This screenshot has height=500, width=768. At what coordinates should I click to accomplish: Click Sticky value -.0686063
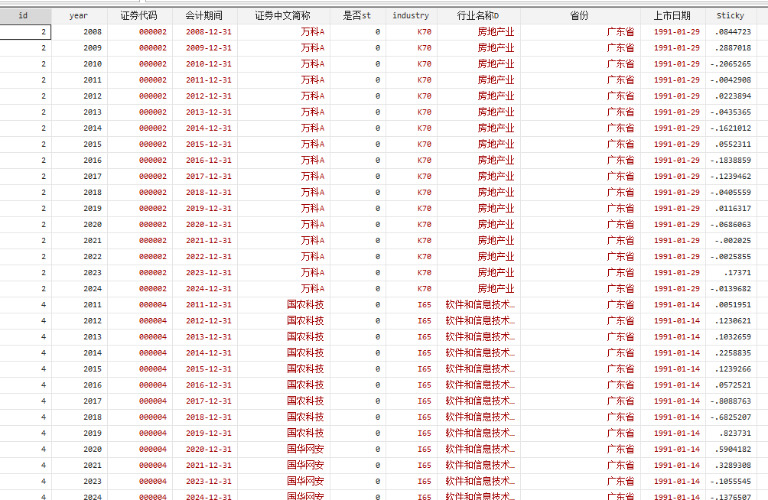(731, 225)
